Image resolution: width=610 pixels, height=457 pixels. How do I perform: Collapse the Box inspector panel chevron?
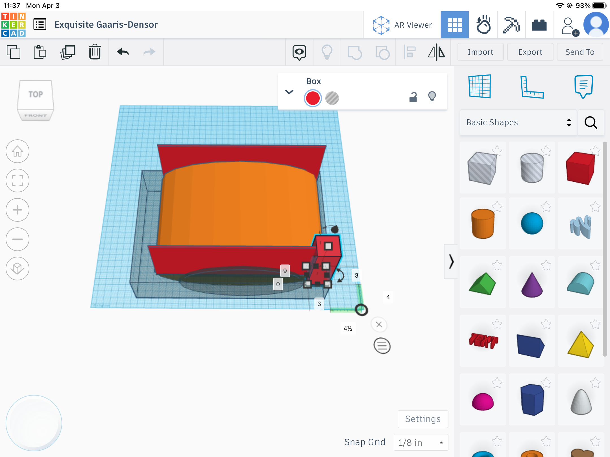click(289, 92)
